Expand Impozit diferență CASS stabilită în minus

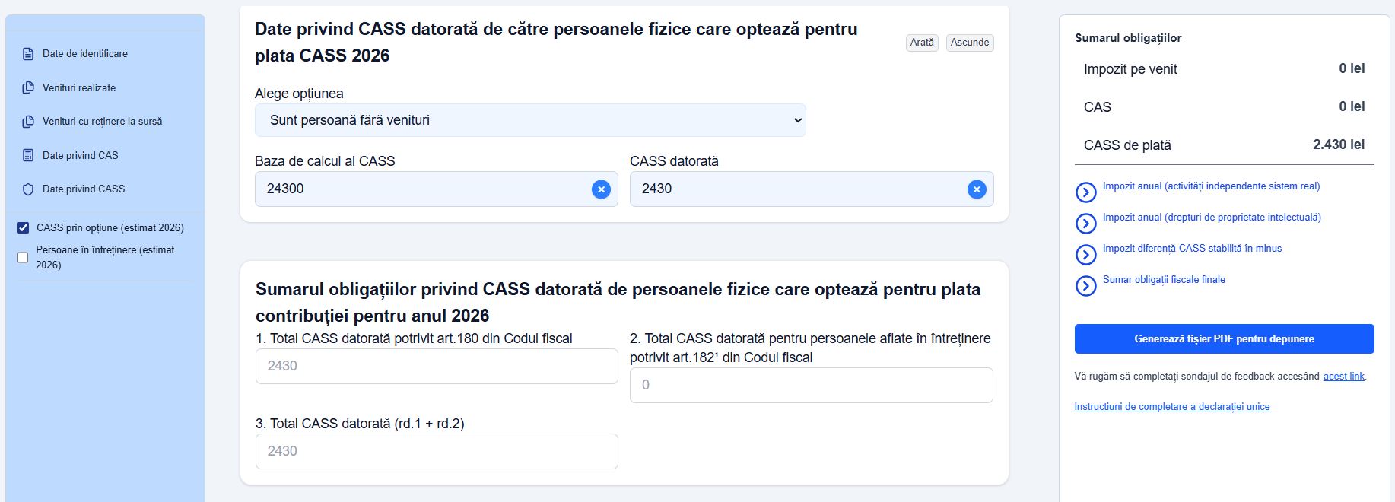(1085, 255)
